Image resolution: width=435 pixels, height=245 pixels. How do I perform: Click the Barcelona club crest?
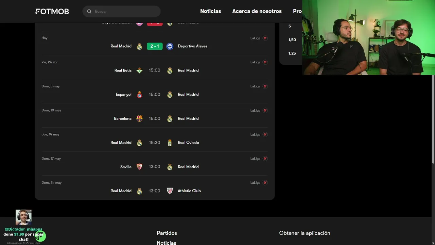139,118
